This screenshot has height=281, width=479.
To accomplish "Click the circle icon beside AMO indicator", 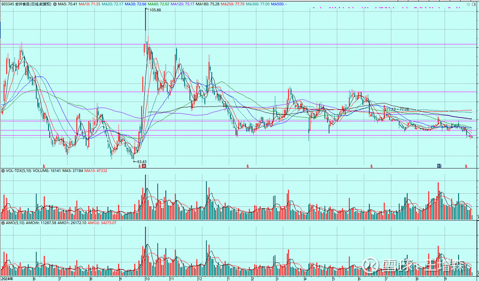I will [3, 222].
